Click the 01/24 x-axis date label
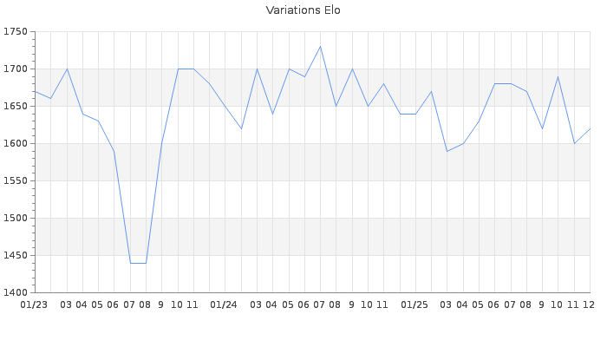Image resolution: width=607 pixels, height=347 pixels. [225, 304]
